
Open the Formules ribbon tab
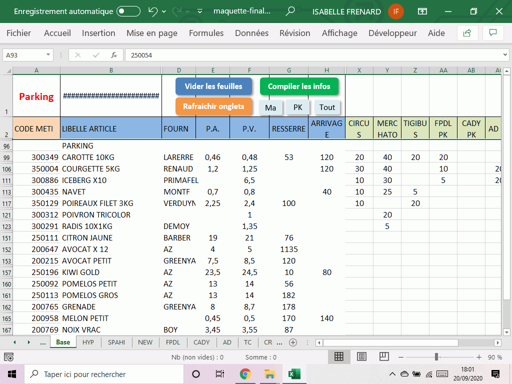click(x=206, y=33)
